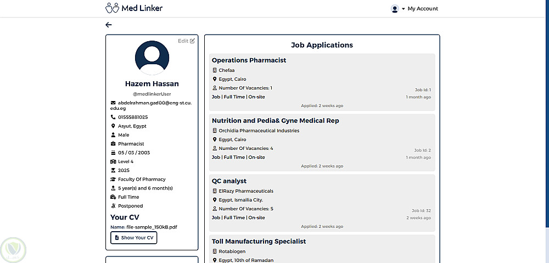The width and height of the screenshot is (549, 263).
Task: Open the Toll Manufacturing Specialist job title
Action: 259,241
